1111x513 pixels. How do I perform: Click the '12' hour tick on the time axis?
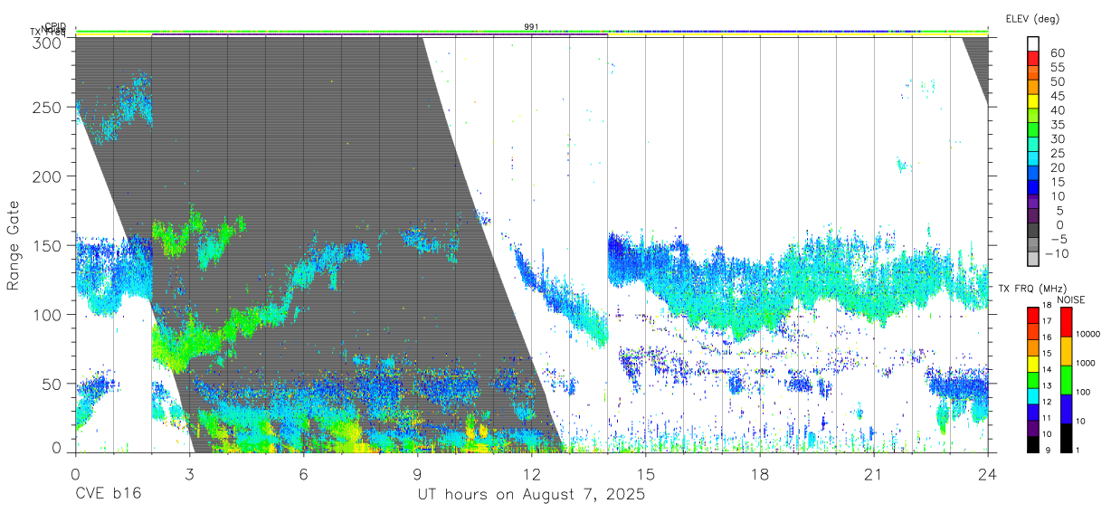click(x=531, y=474)
